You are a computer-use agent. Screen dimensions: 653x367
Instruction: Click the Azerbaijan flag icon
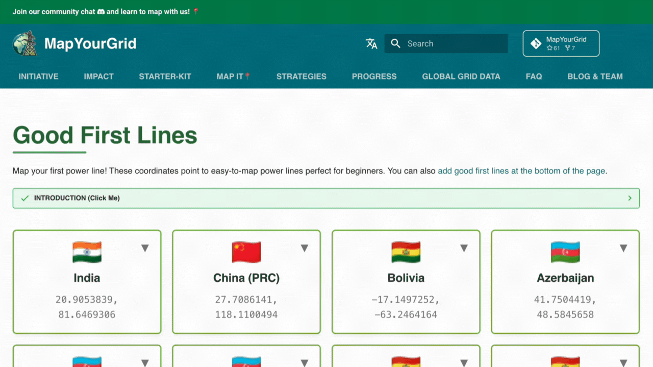[565, 252]
